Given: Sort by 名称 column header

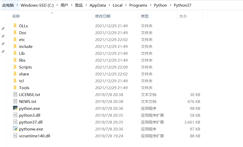Looking at the screenshot, I should 16,16.
